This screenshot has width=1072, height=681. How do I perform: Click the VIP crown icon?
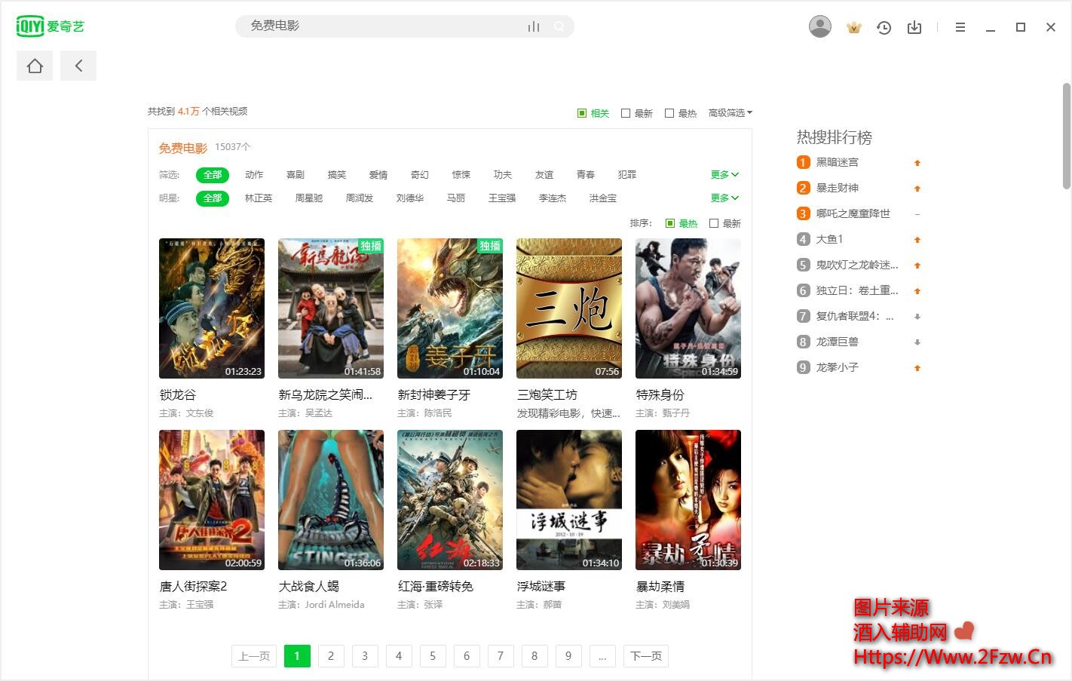tap(854, 27)
